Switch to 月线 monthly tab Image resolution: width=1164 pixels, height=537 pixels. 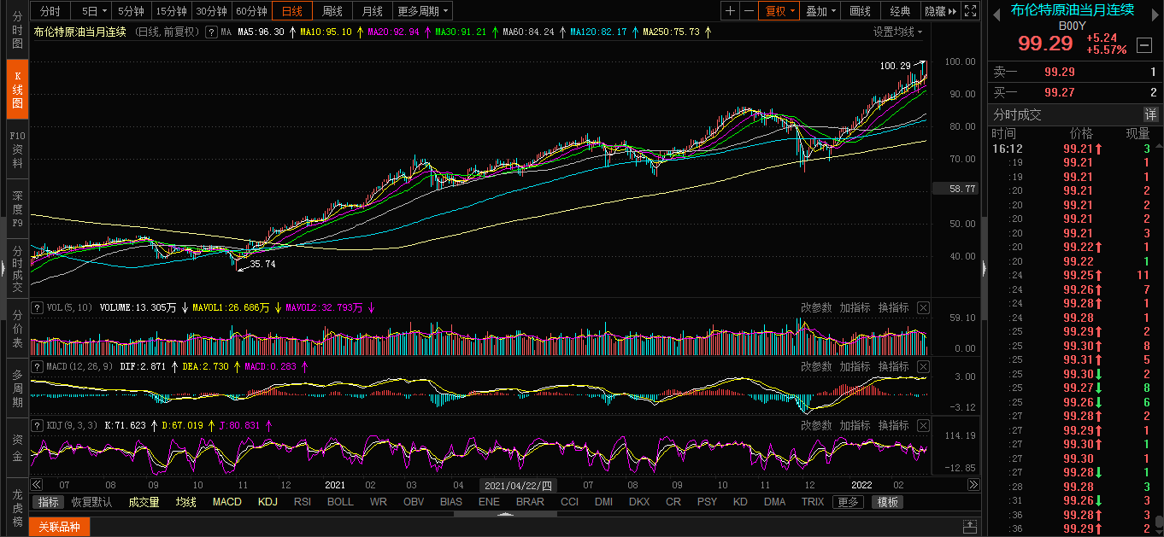[x=373, y=11]
